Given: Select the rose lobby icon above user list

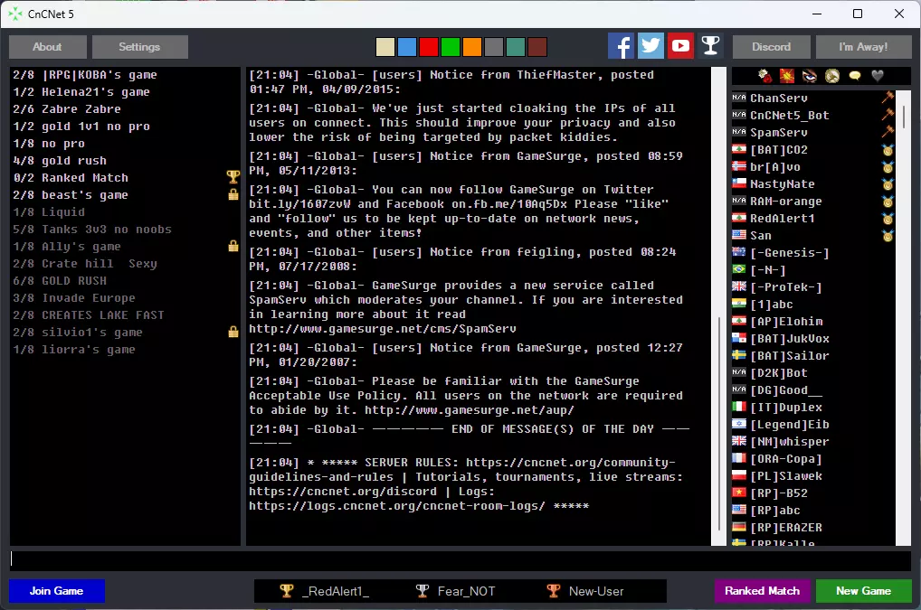Looking at the screenshot, I should [764, 76].
